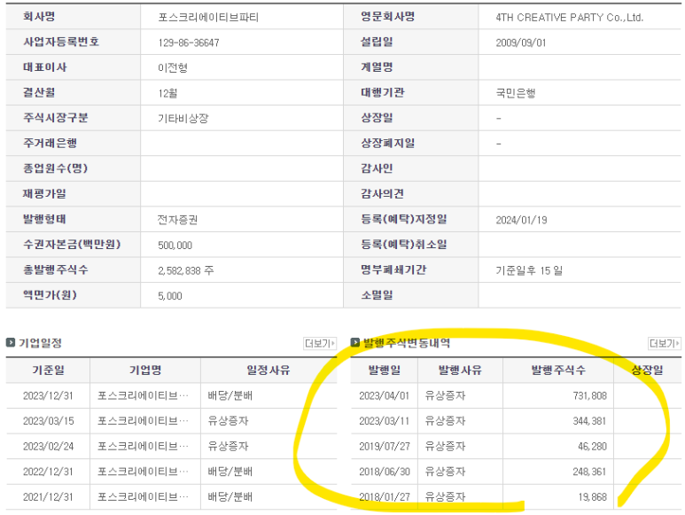The height and width of the screenshot is (515, 685).
Task: Click the 더보기 button next to 발행주식변동내역
Action: coord(665,343)
